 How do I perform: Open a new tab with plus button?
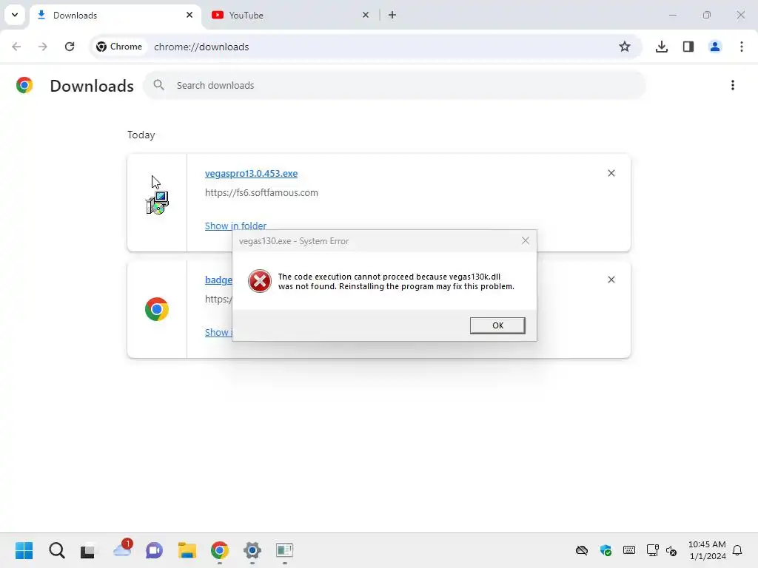click(x=392, y=15)
